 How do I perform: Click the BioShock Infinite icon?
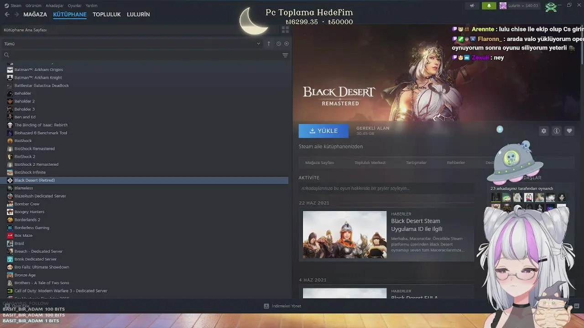click(x=10, y=172)
